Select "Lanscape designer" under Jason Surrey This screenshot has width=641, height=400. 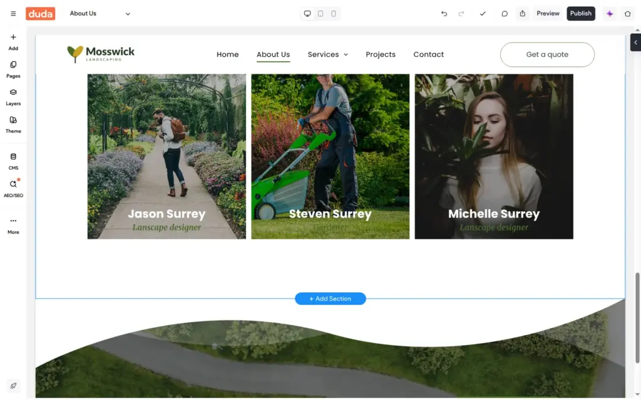point(167,227)
